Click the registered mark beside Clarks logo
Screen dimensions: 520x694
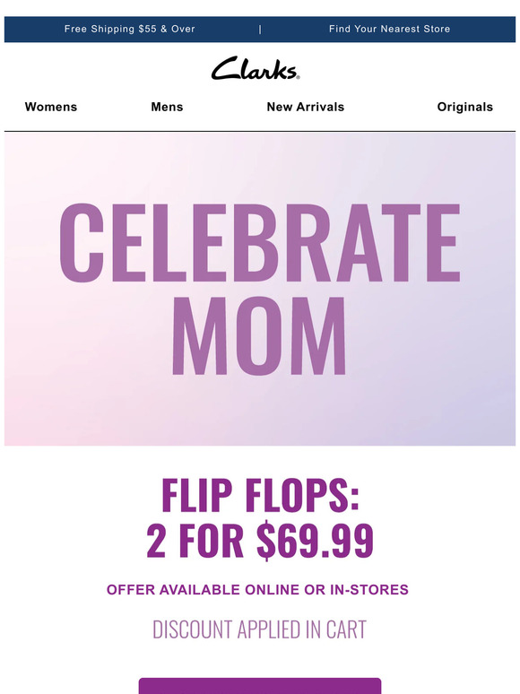[x=298, y=77]
